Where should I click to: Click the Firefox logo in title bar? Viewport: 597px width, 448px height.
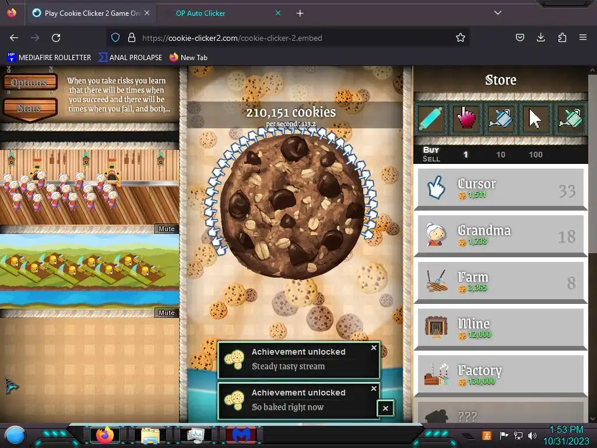pos(12,13)
